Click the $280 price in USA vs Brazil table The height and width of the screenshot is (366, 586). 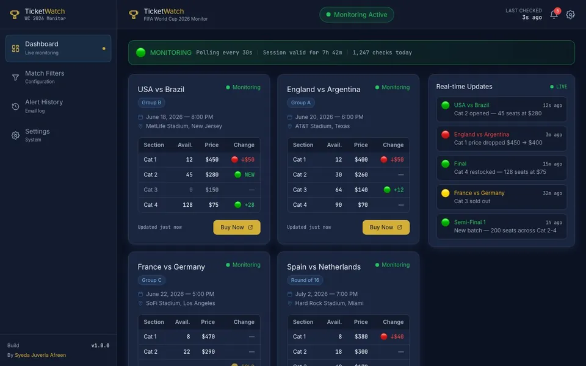click(x=212, y=174)
